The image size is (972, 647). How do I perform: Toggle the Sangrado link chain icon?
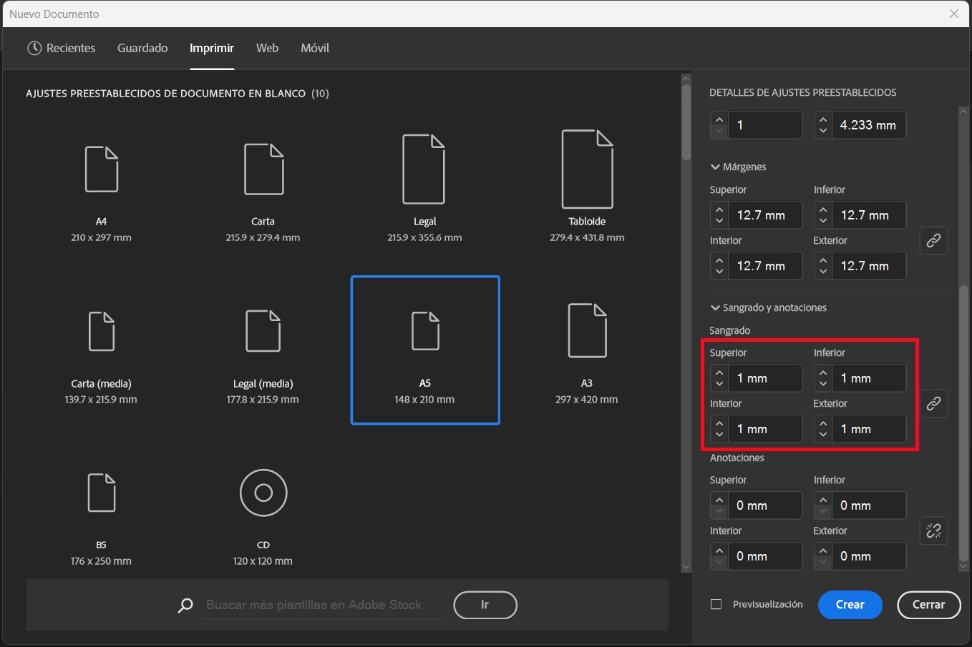(933, 403)
